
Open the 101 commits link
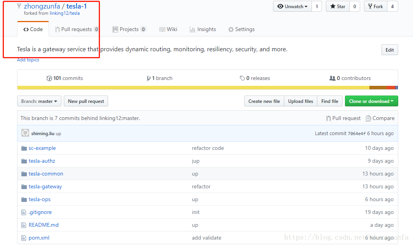point(65,78)
